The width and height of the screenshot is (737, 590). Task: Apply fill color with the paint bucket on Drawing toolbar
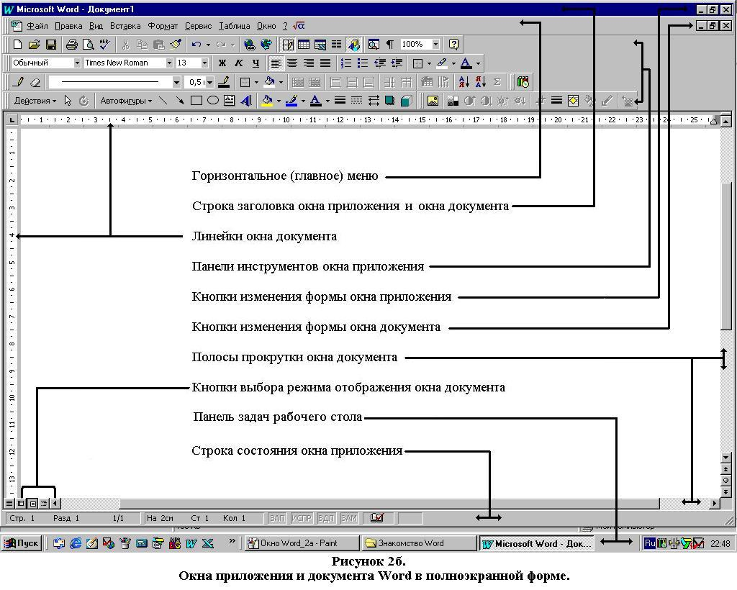point(267,101)
